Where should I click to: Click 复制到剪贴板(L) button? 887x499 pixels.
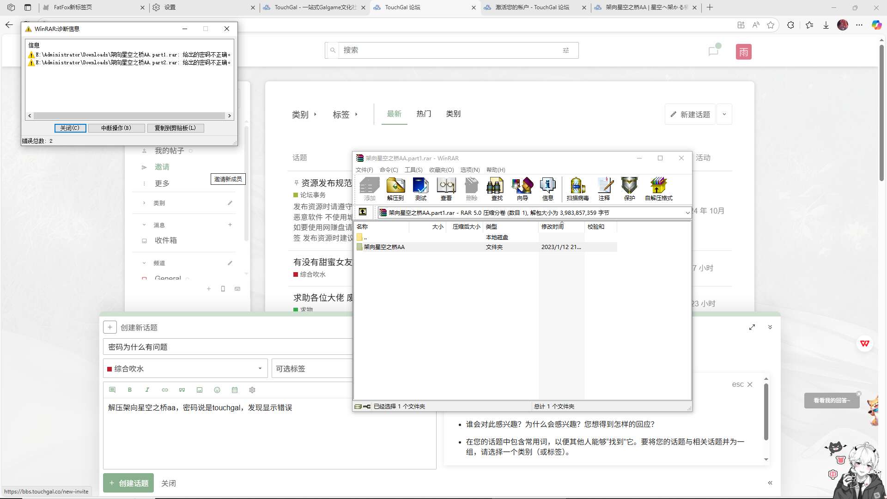point(176,128)
